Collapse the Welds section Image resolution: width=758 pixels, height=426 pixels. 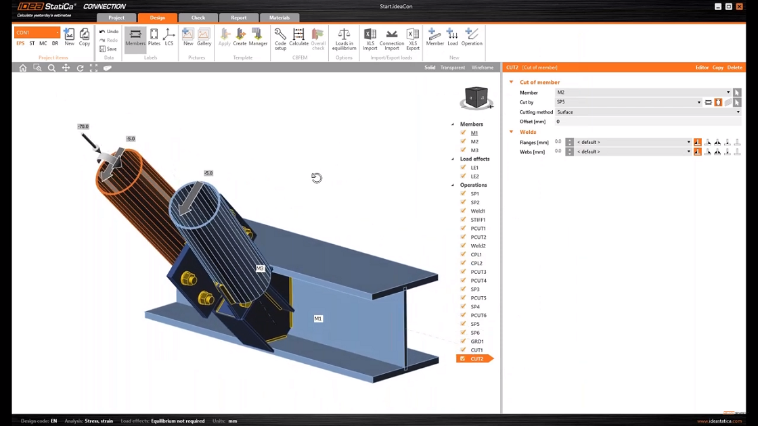(x=512, y=133)
